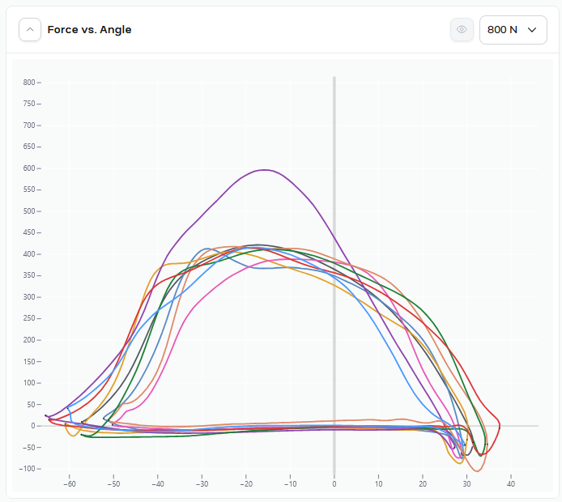The width and height of the screenshot is (562, 502).
Task: Toggle the eye visibility button
Action: point(462,29)
